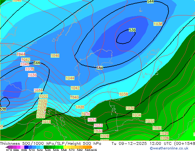Click the legend value '582'
195x151 pixels.
[x=80, y=150]
